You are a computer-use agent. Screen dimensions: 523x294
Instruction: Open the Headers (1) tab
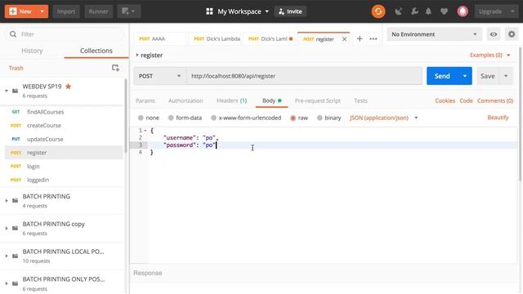pos(231,100)
